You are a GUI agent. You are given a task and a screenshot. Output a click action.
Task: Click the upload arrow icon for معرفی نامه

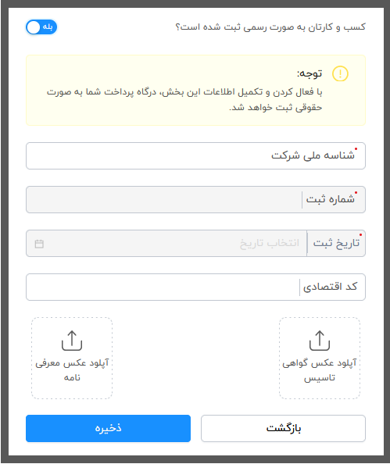pyautogui.click(x=72, y=341)
